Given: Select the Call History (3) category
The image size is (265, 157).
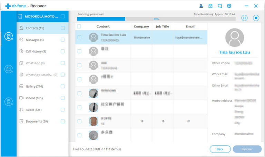Looking at the screenshot, I should pos(36,51).
